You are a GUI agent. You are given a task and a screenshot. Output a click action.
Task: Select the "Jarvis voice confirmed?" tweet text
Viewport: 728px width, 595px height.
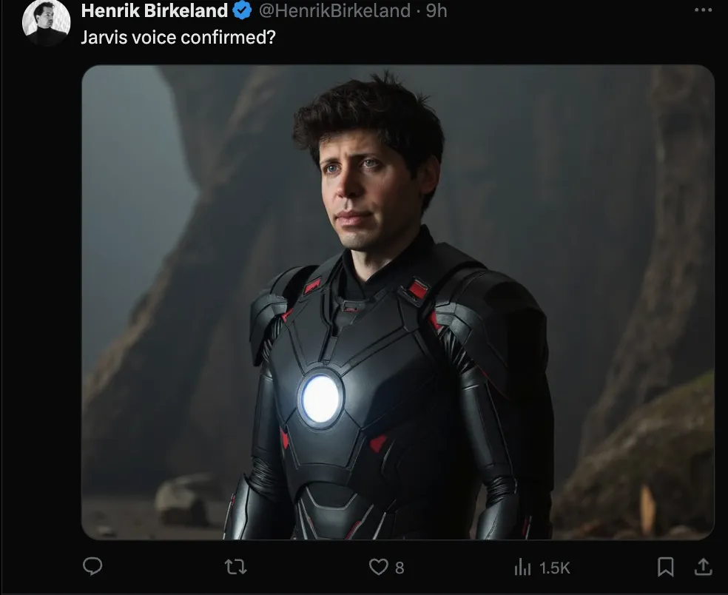(x=178, y=37)
